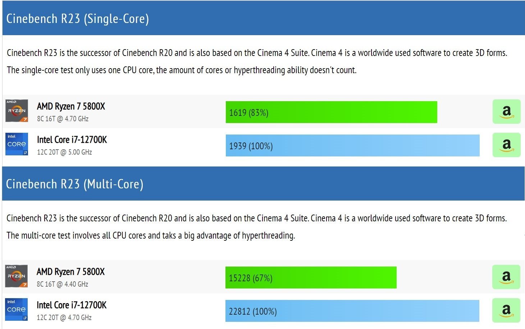
Task: Click AMD Ryzen logo in Multi-Core section
Action: [16, 276]
